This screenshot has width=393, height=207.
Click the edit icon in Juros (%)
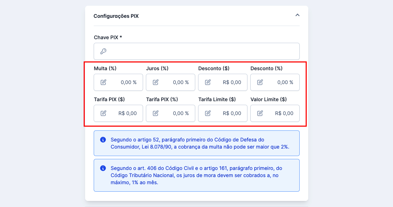[x=156, y=82]
